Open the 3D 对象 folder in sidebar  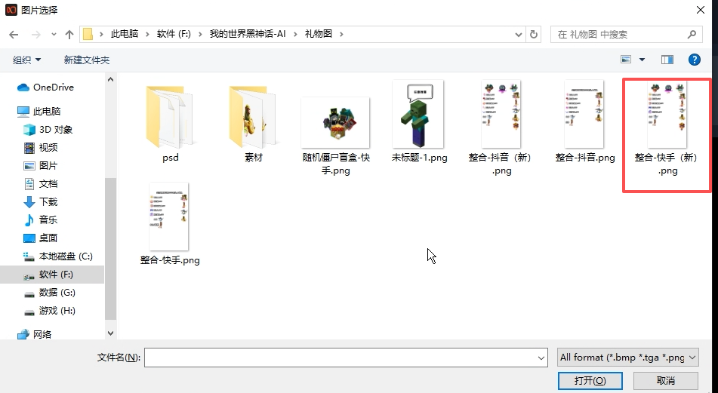[x=56, y=130]
